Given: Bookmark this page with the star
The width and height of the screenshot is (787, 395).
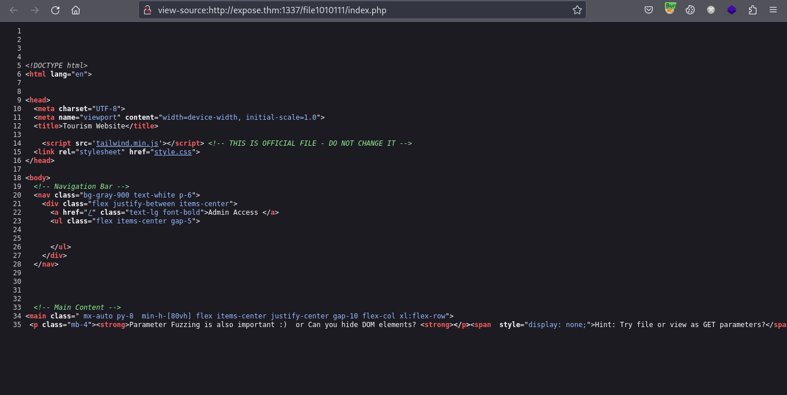Looking at the screenshot, I should tap(577, 10).
